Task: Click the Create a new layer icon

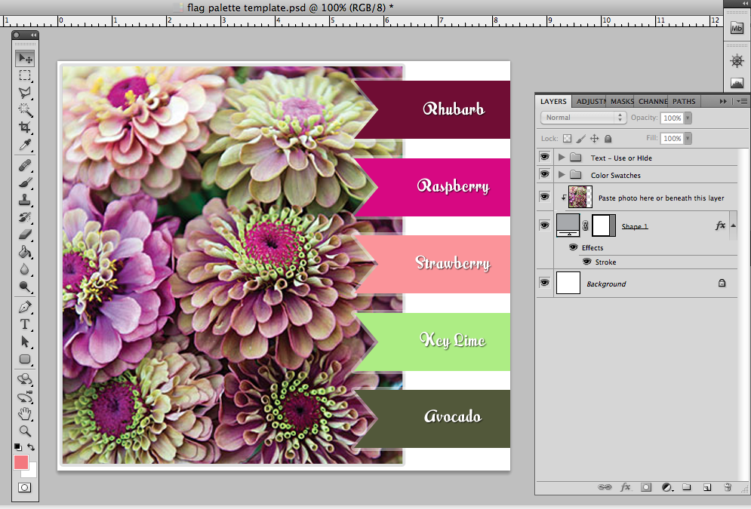Action: (x=706, y=487)
